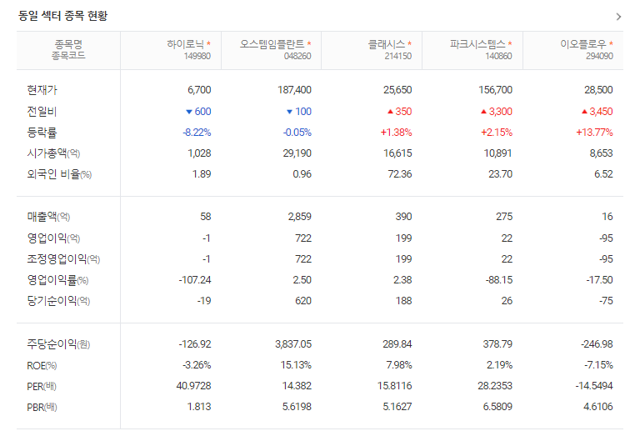Click 클래시스 current price 25,650
The height and width of the screenshot is (431, 635).
(397, 90)
